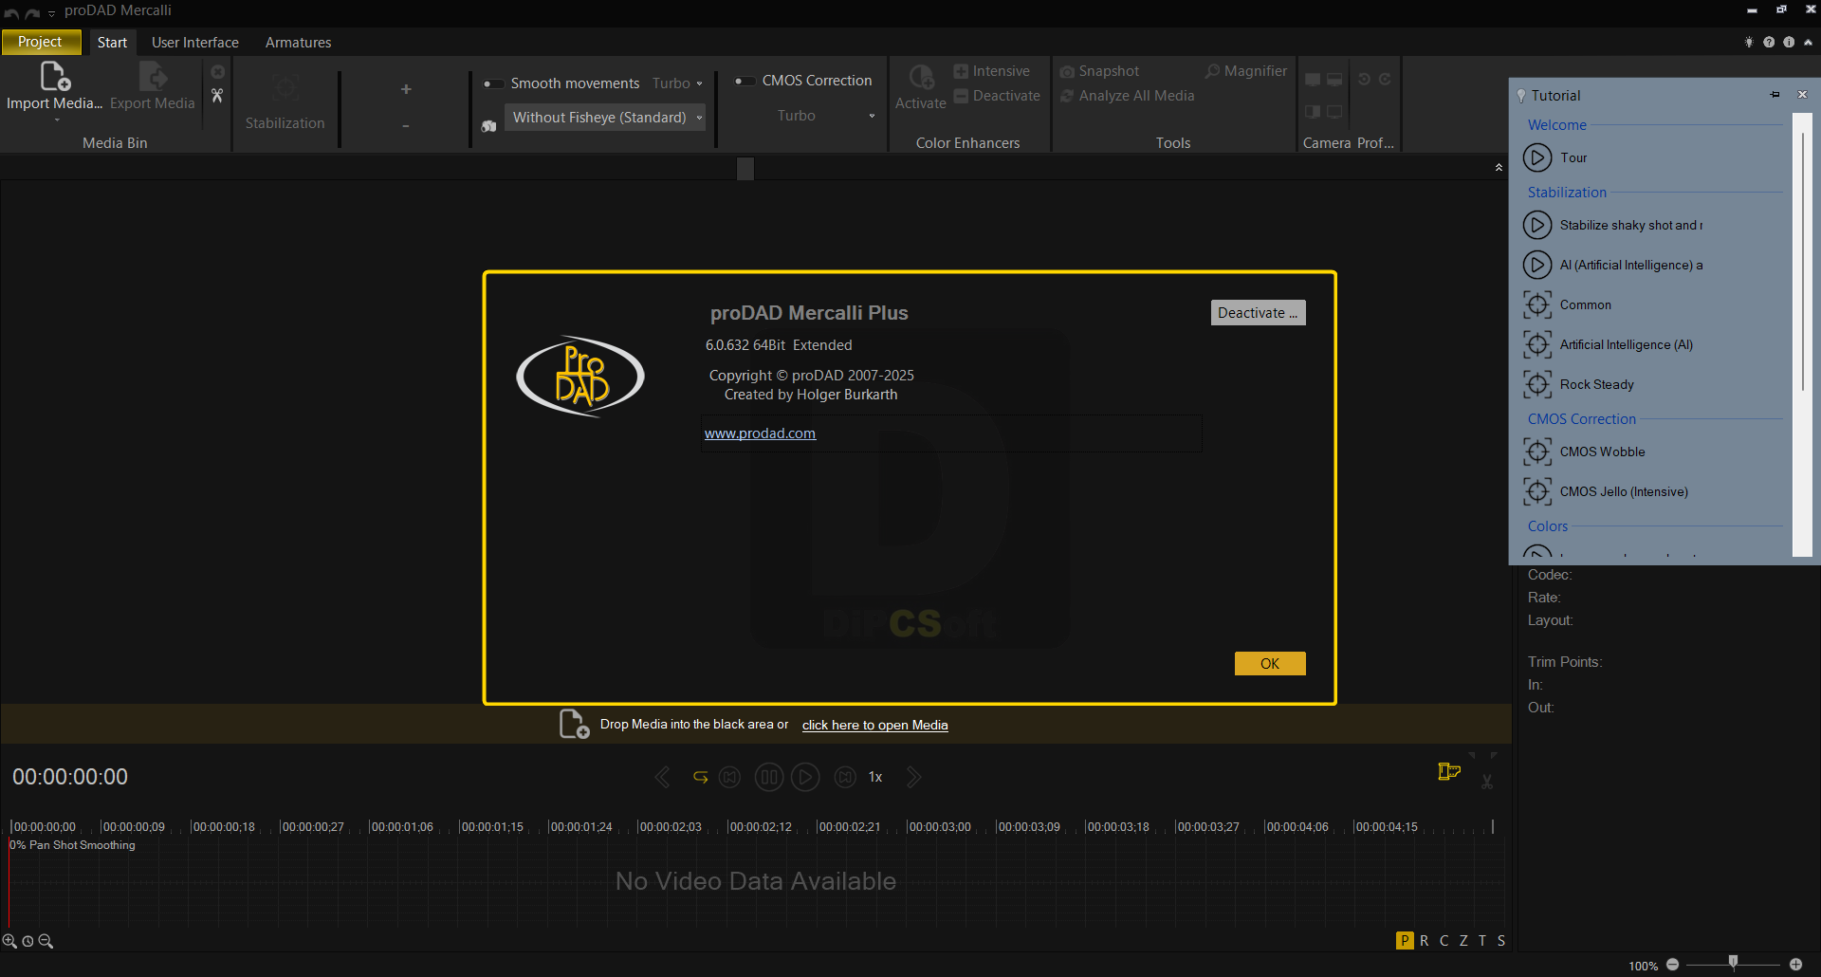Collapse the preview panel double chevron
Screen dimensions: 1821x977
(1499, 167)
